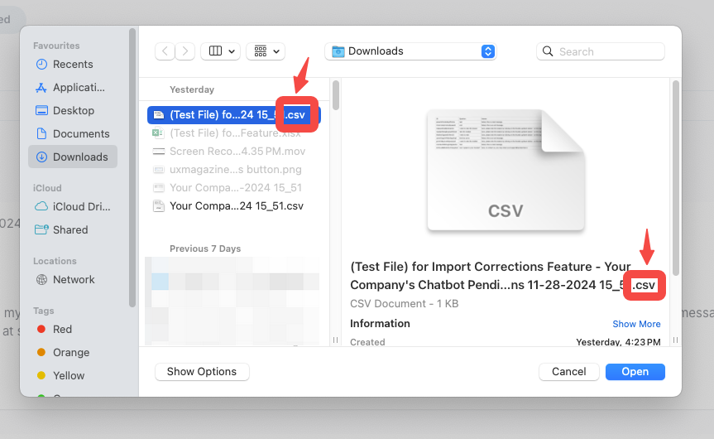Choose the Orange tag

71,353
